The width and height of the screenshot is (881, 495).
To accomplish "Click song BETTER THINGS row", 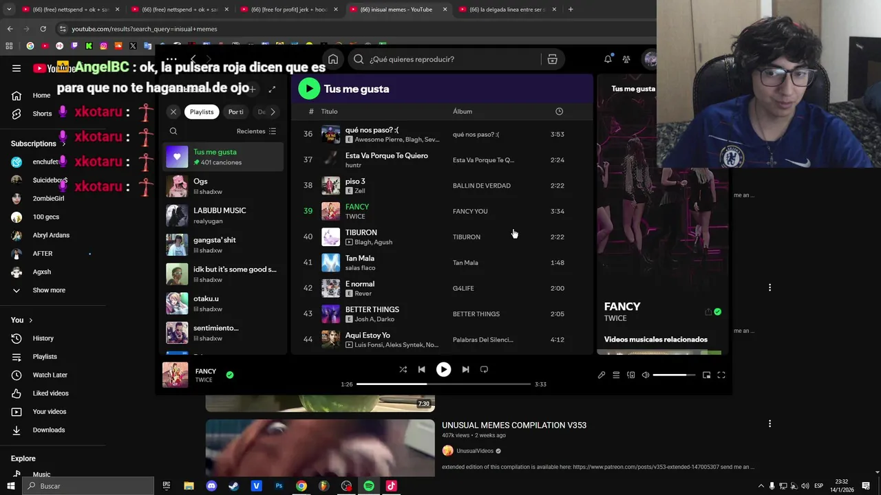I will pos(440,313).
